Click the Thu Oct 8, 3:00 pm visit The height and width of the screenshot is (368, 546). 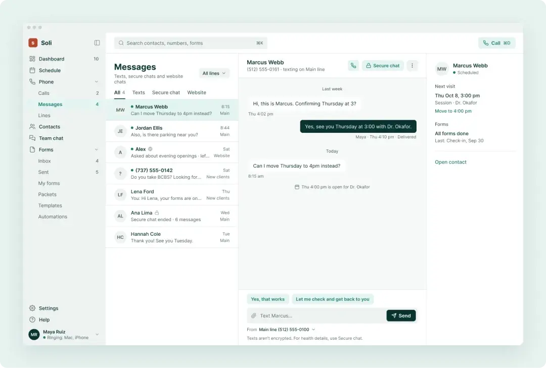point(457,95)
